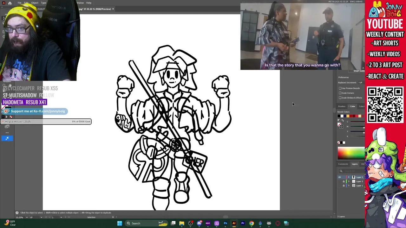The width and height of the screenshot is (406, 228).
Task: Close the jpg 33.33% document tab
Action: [x=113, y=9]
